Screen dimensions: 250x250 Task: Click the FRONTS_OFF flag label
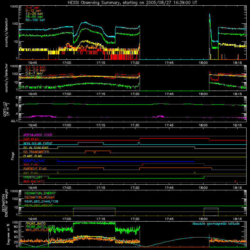pyautogui.click(x=33, y=177)
